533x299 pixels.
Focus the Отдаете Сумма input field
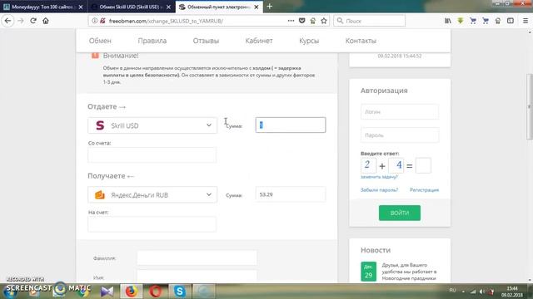pos(291,125)
